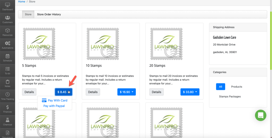Click the credit card icon beside Pay With Card
Image resolution: width=272 pixels, height=138 pixels.
coord(44,100)
